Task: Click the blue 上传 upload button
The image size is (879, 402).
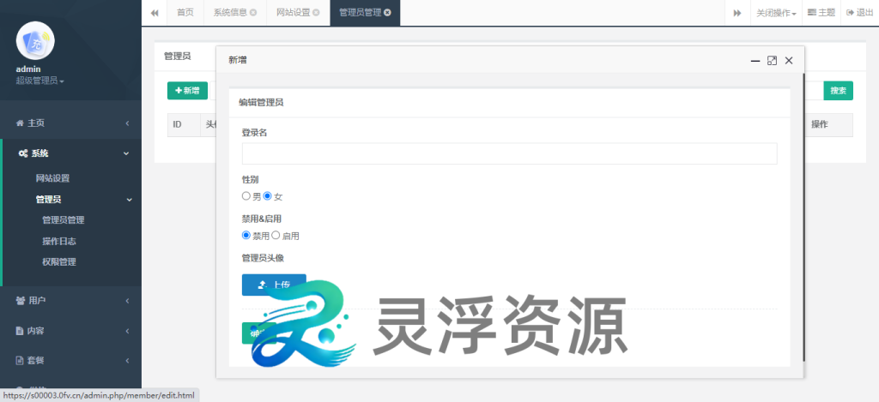Action: pyautogui.click(x=274, y=285)
